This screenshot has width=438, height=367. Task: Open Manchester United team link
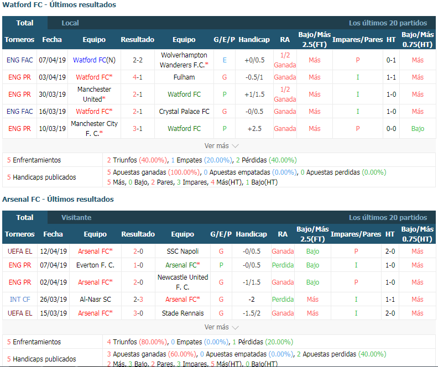point(94,95)
